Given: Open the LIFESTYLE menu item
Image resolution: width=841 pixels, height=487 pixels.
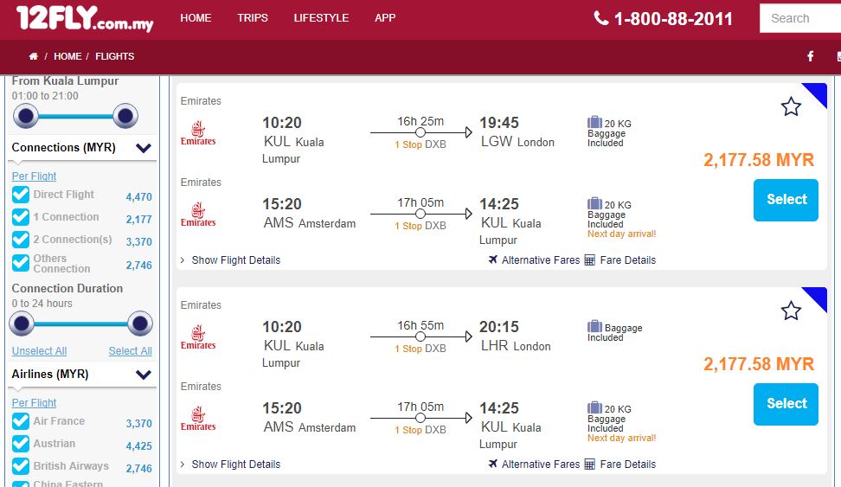Looking at the screenshot, I should click(x=321, y=17).
